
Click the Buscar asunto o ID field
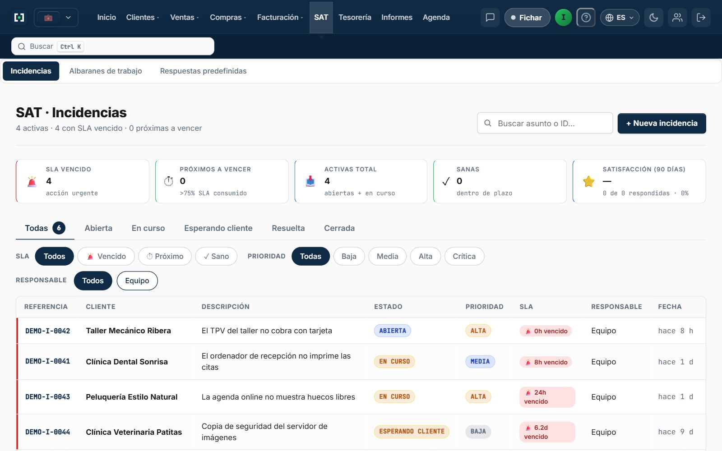pos(545,123)
